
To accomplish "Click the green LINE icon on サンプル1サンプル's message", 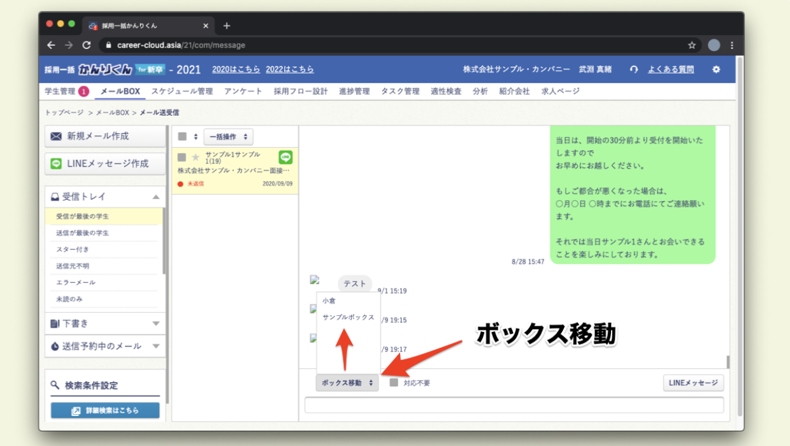I will point(284,155).
